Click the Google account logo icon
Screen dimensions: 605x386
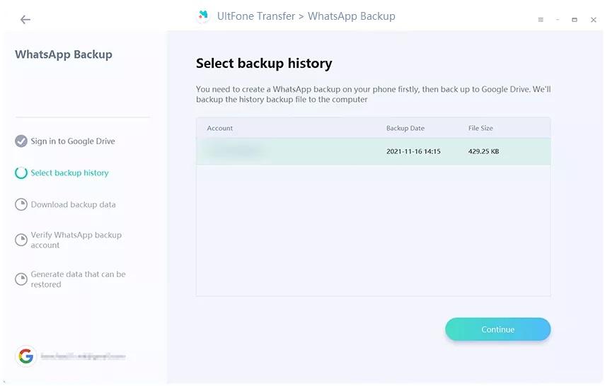(26, 356)
